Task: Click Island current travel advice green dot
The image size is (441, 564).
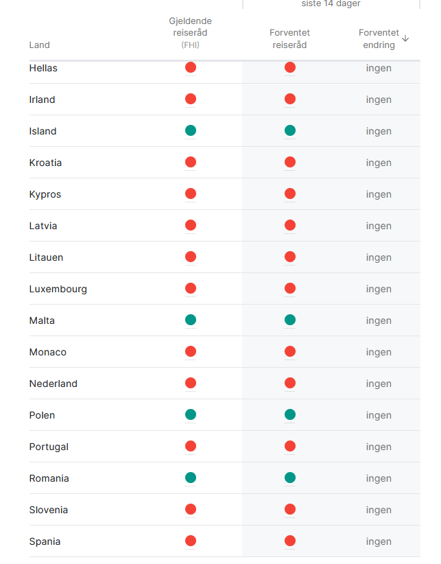Action: 191,130
